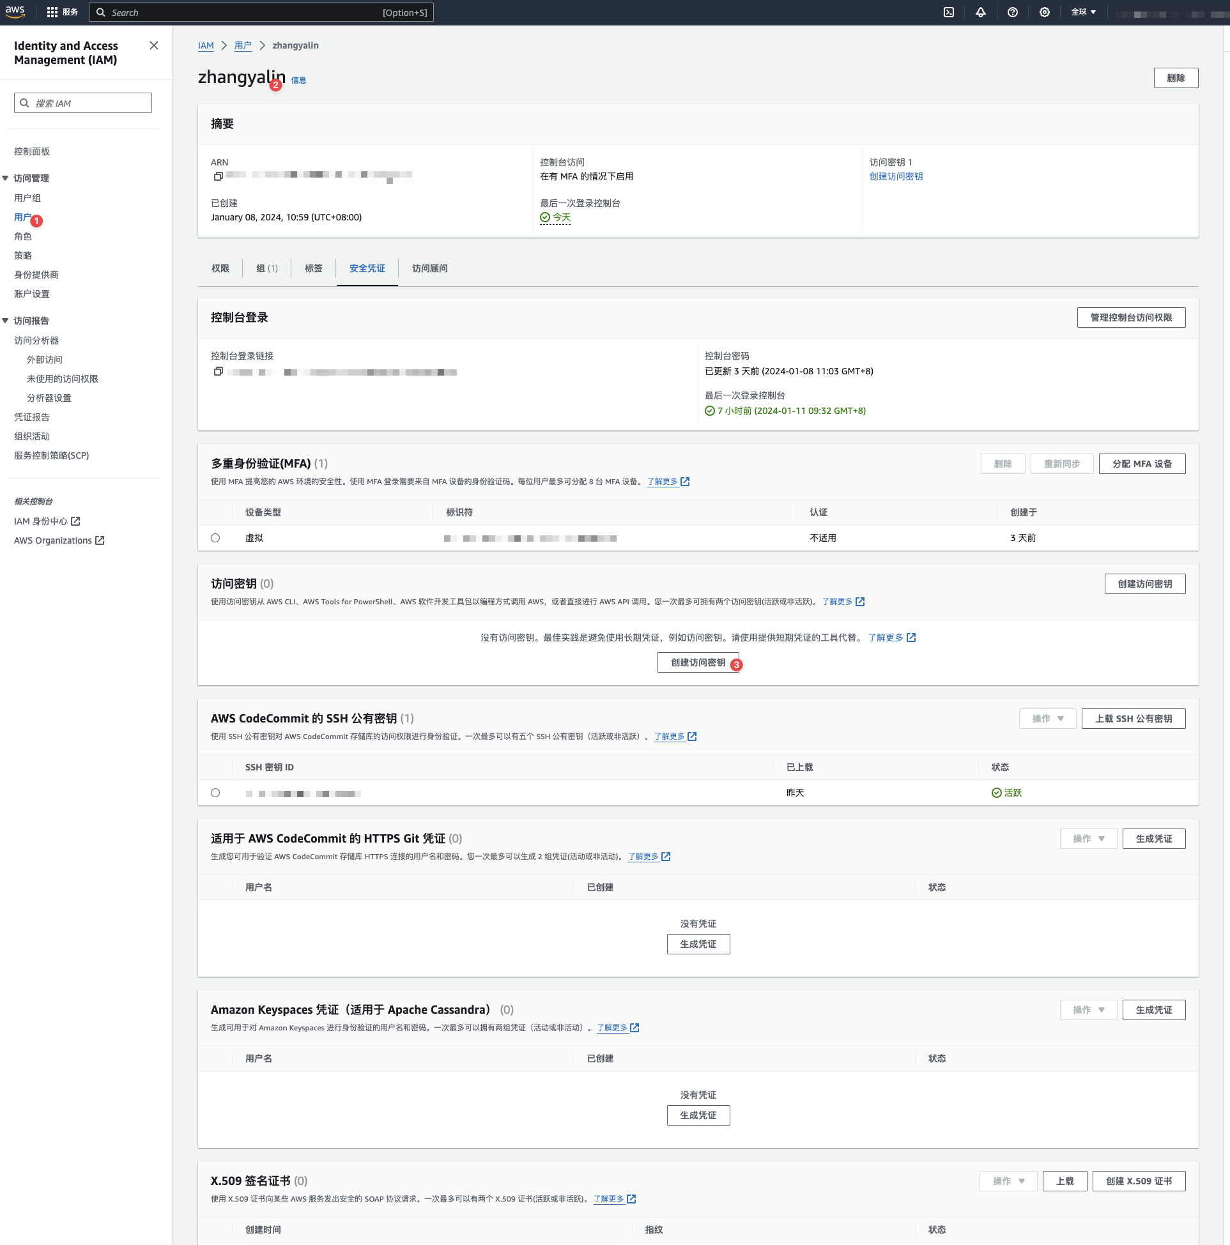1230x1245 pixels.
Task: Open MFA learn more external link icon
Action: (x=685, y=482)
